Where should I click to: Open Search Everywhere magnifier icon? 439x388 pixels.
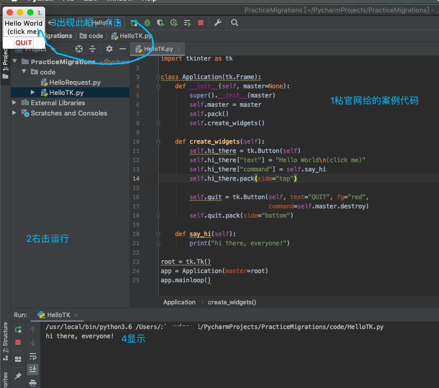(x=235, y=23)
